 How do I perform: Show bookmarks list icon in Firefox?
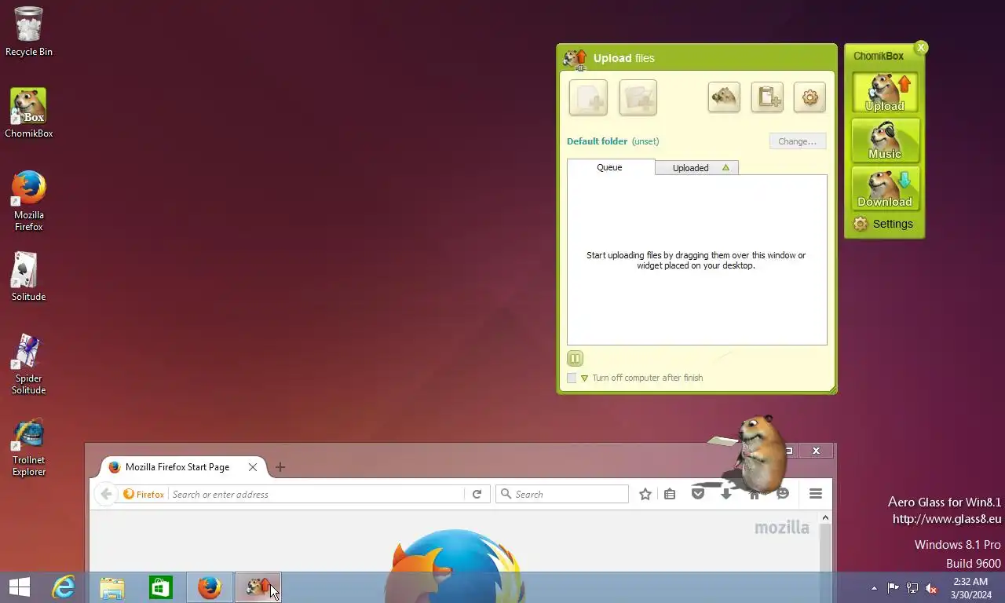pos(670,494)
